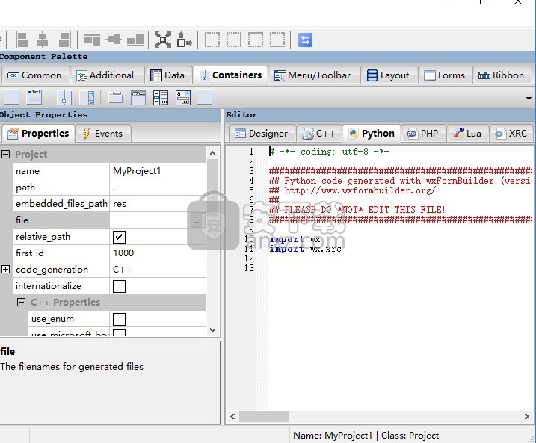The height and width of the screenshot is (443, 536).
Task: Click status bar text 'Name: MyProject1 | Class: Project'
Action: [x=366, y=435]
